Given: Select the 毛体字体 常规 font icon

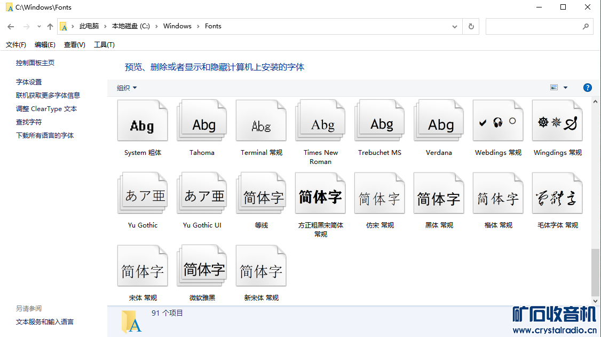Looking at the screenshot, I should coord(557,193).
